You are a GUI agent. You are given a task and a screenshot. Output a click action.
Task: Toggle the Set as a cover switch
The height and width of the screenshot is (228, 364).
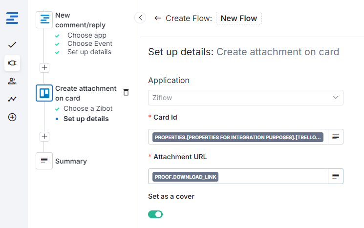(155, 214)
